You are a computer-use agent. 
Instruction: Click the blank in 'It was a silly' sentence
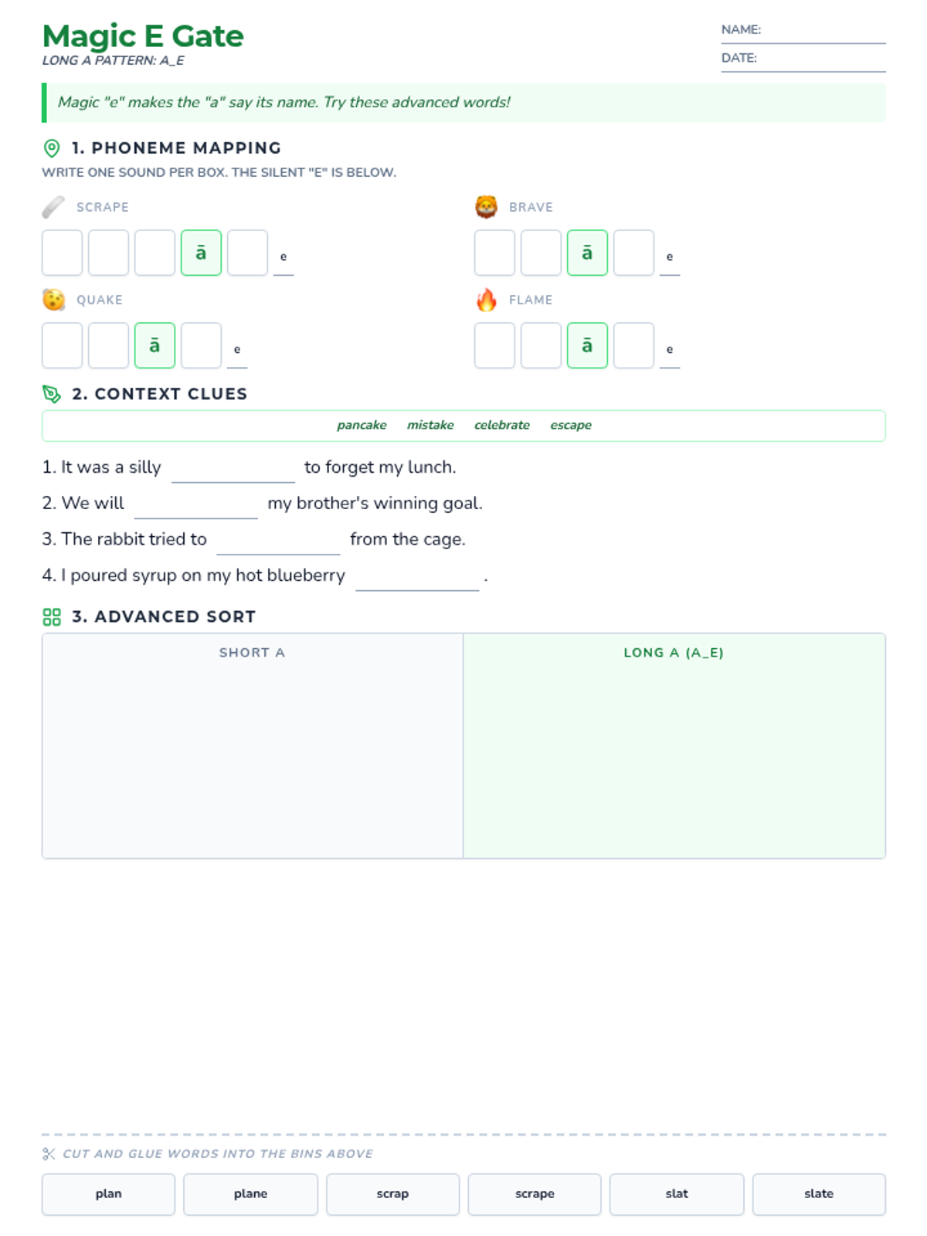coord(233,469)
